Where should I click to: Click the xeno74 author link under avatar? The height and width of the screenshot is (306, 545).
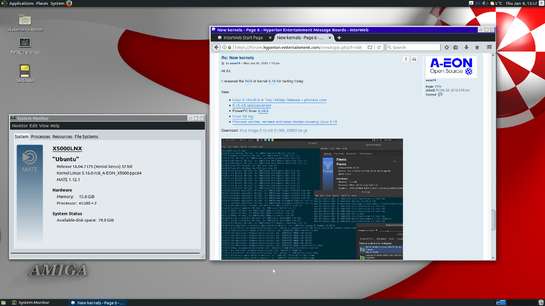point(431,81)
